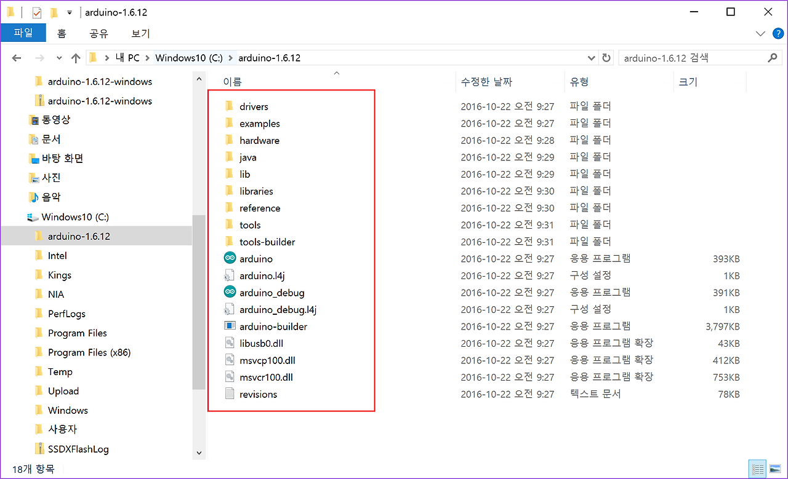The image size is (788, 479).
Task: Click the new folder quick access icon
Action: pyautogui.click(x=54, y=12)
